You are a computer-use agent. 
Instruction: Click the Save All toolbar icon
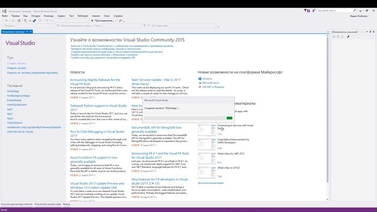[x=34, y=21]
